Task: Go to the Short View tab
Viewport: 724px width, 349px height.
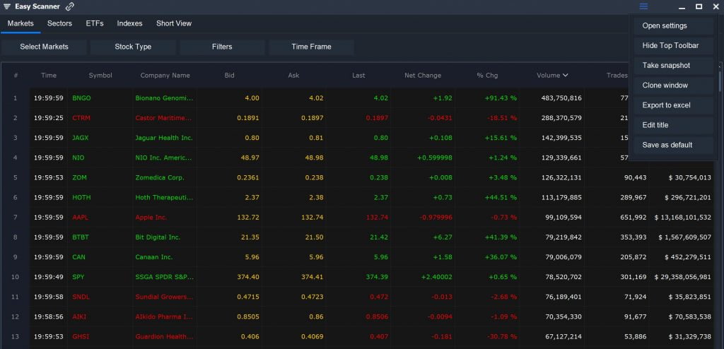Action: [x=174, y=23]
